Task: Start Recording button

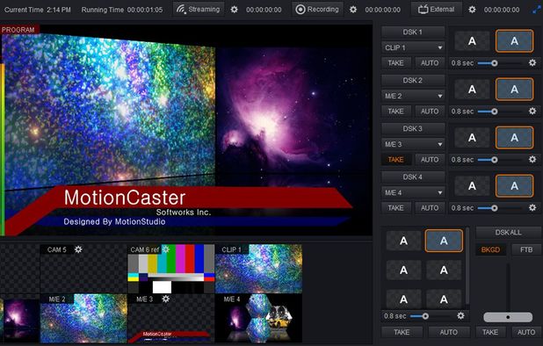Action: pos(317,10)
